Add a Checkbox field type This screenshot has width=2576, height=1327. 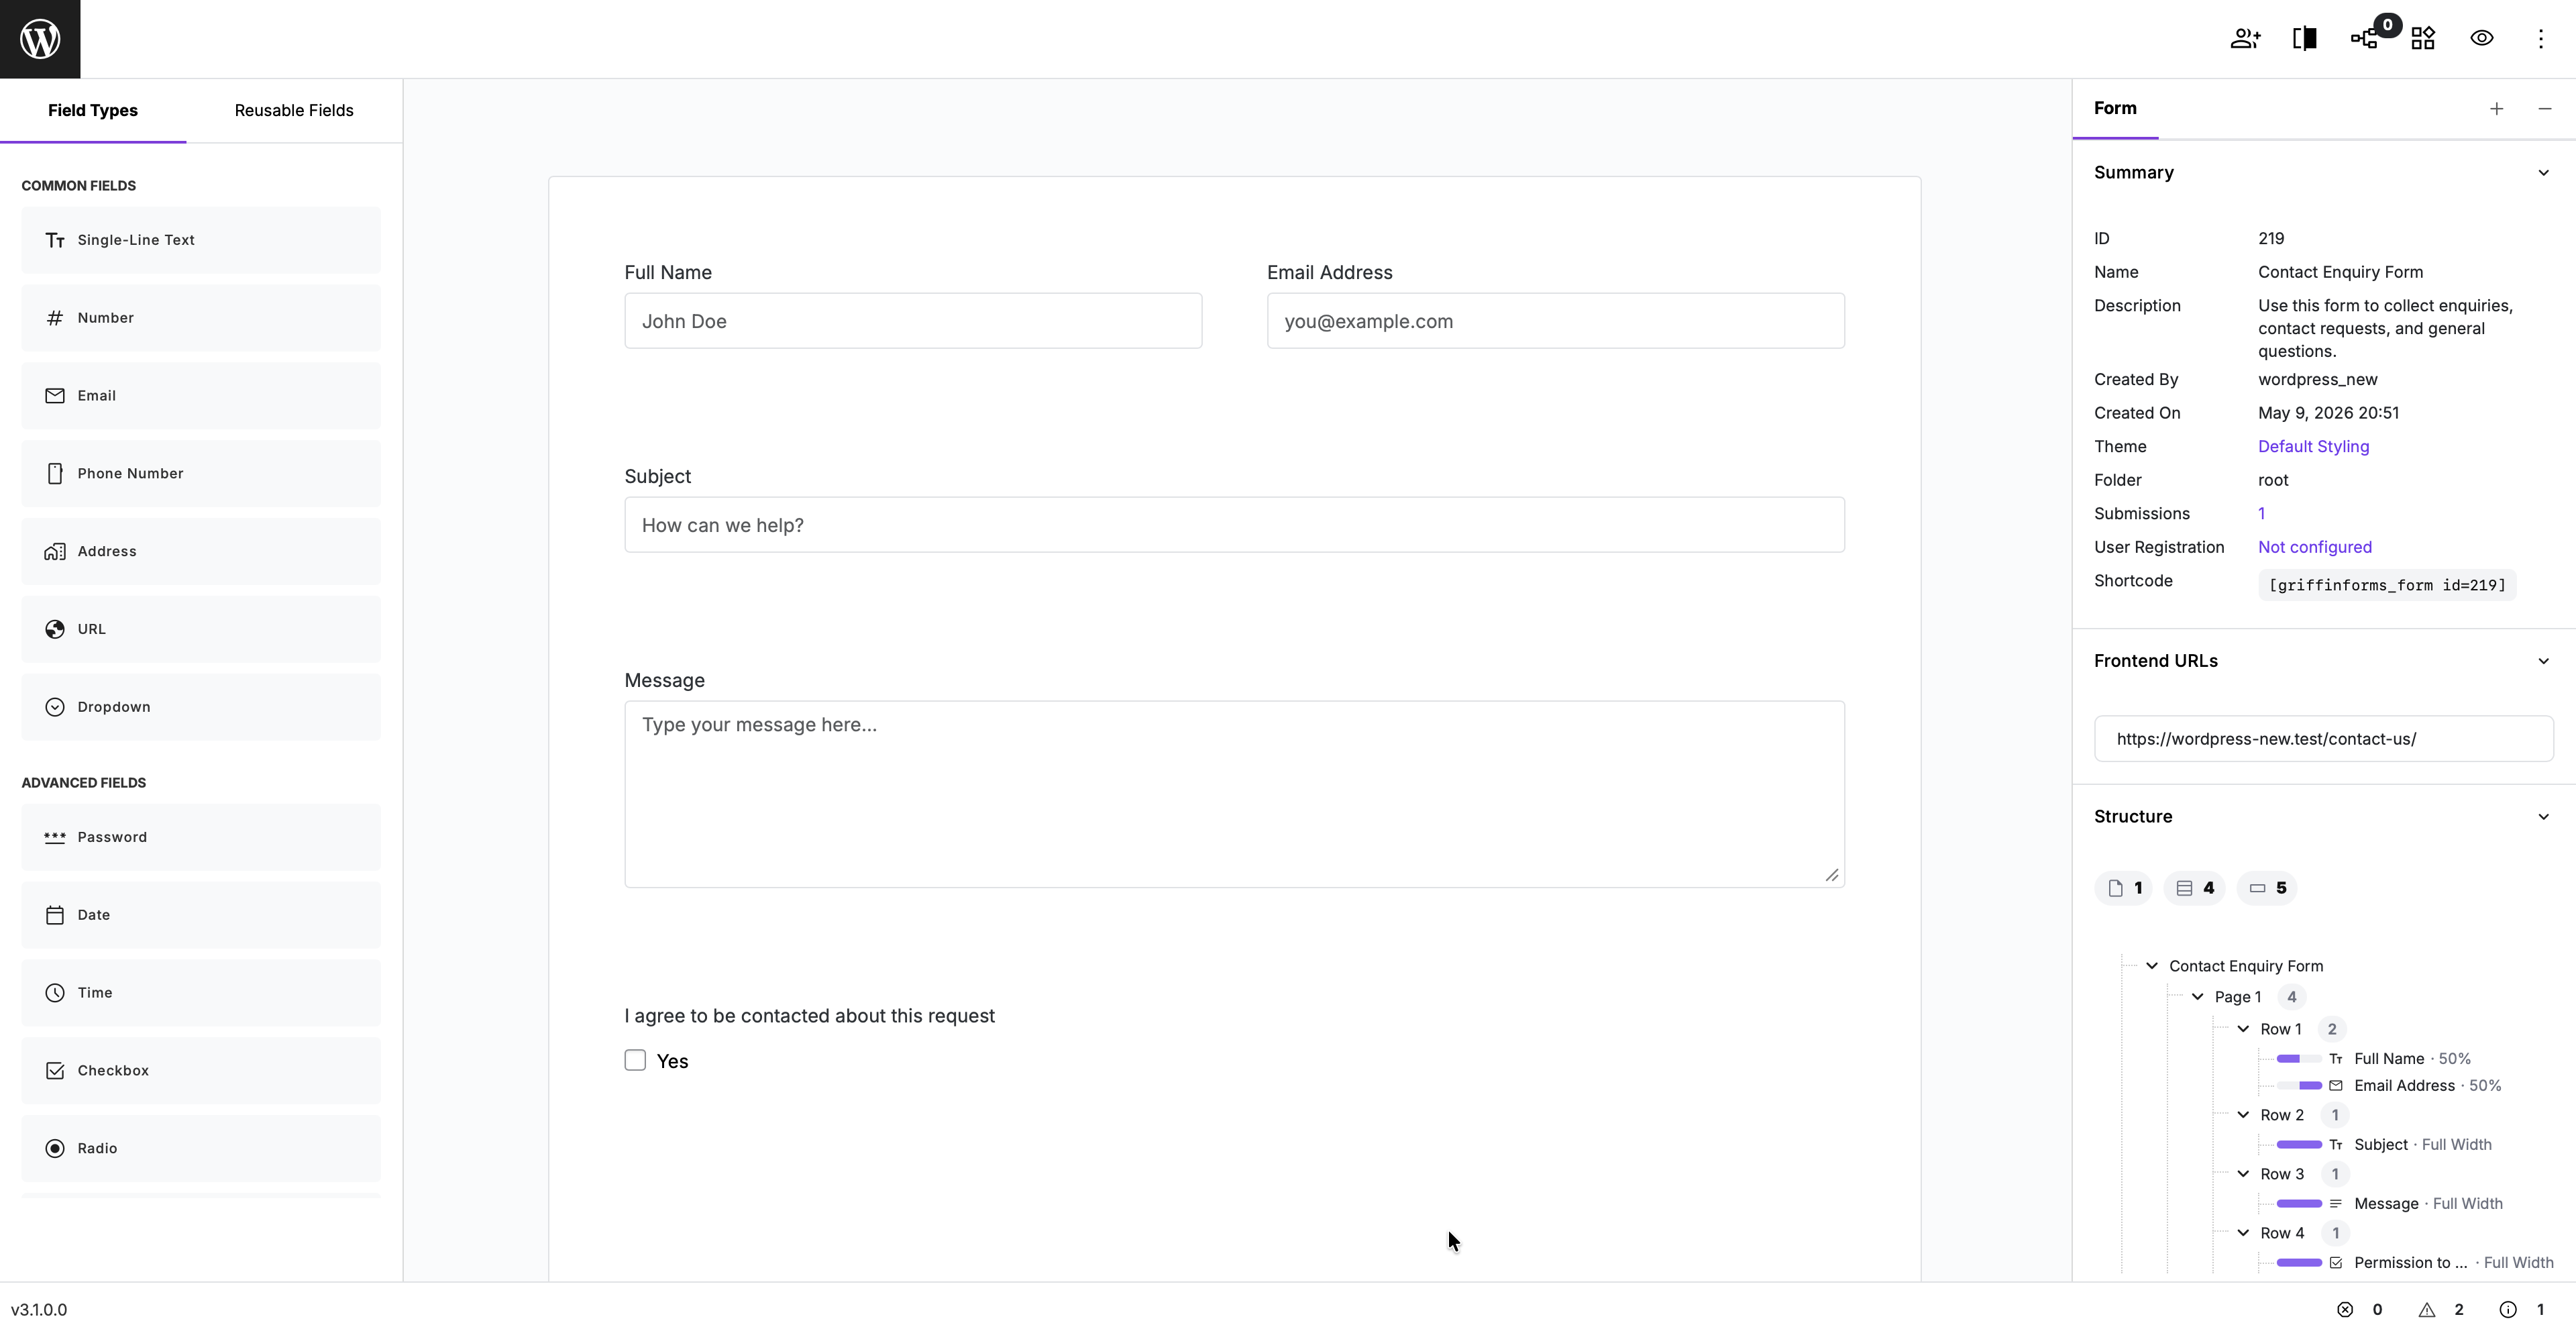(x=201, y=1071)
